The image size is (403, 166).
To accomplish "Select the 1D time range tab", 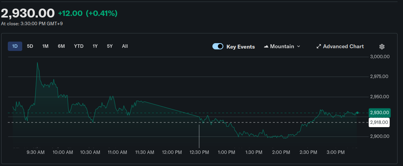I will click(x=15, y=46).
